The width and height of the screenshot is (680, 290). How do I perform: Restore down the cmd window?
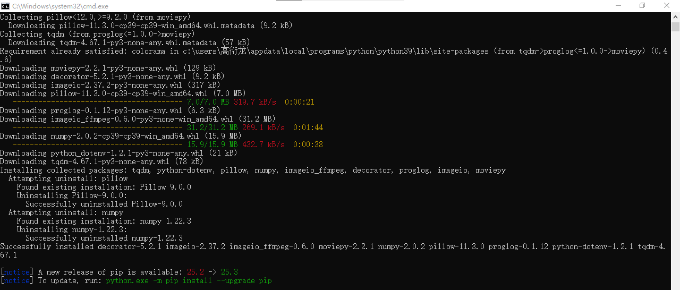coord(642,5)
